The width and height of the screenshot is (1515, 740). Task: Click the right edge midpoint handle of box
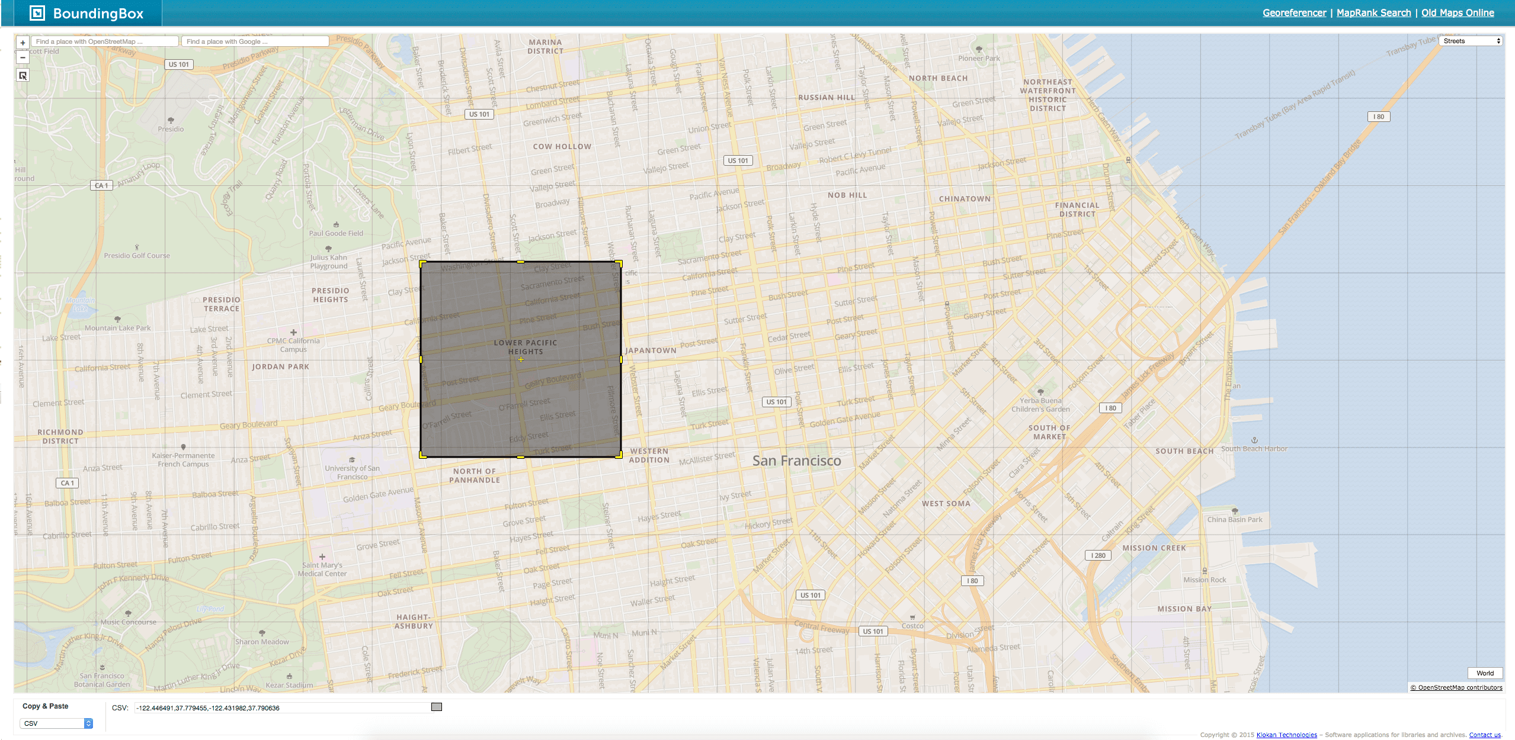620,359
